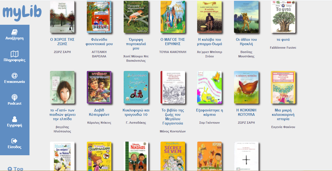
Task: Click the myLib logo
Action: tap(22, 12)
